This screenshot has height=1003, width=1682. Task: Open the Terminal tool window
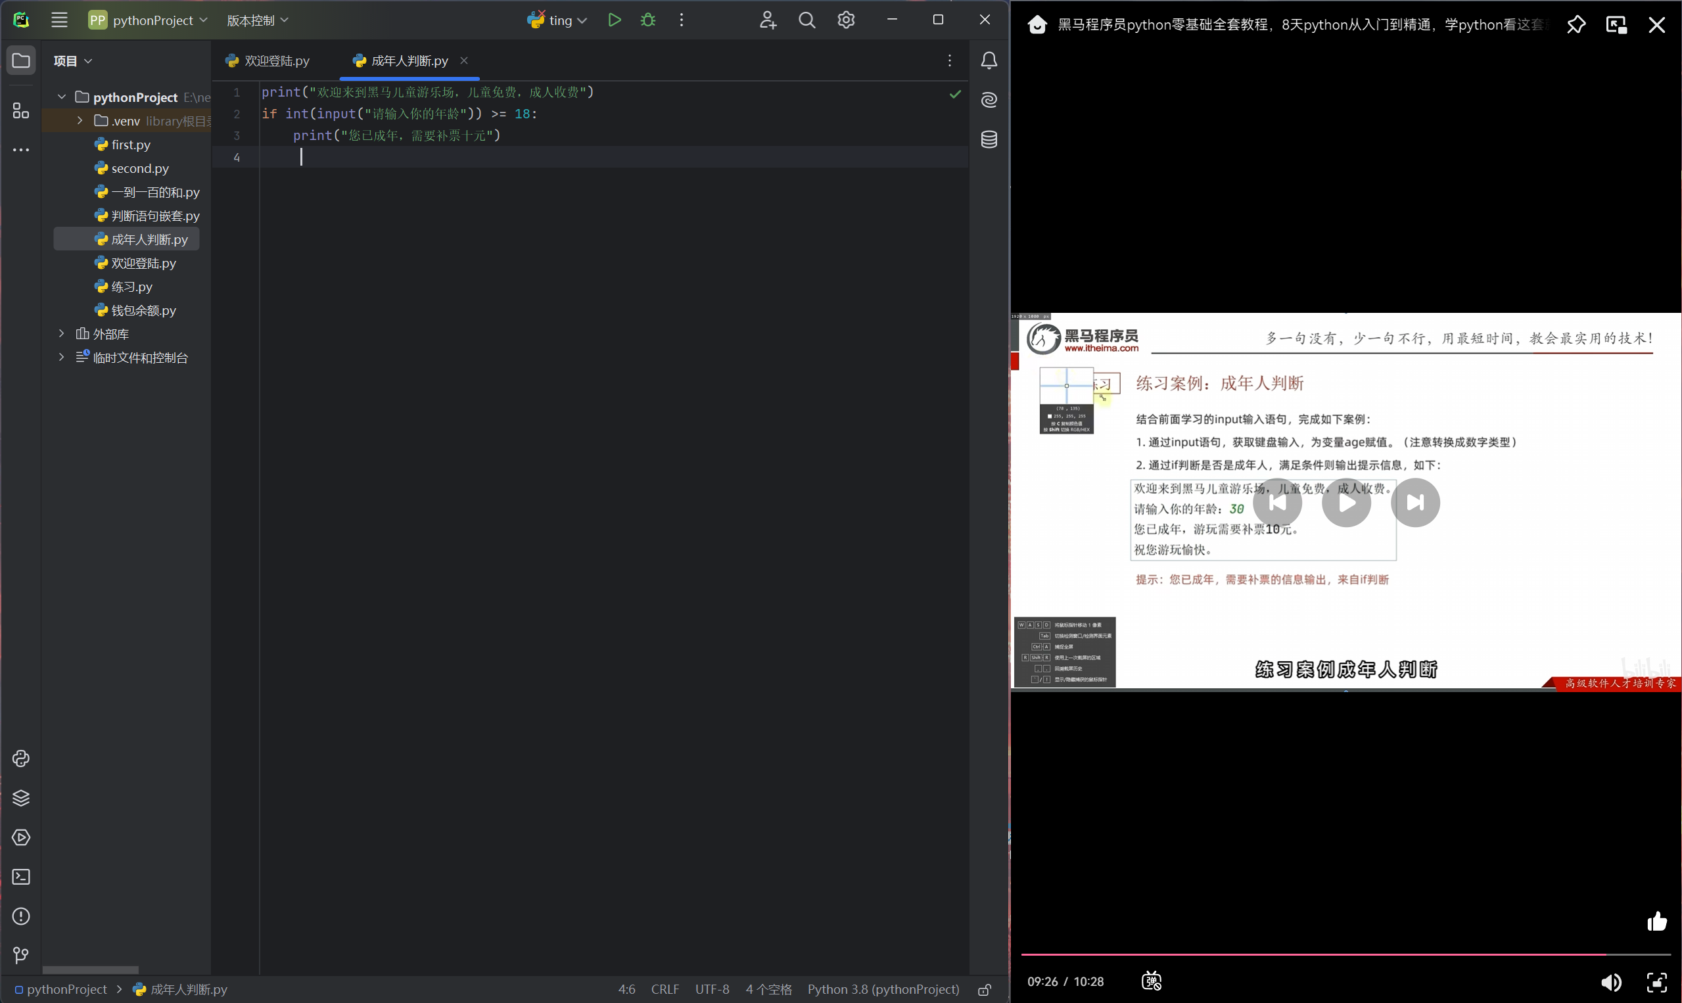click(21, 877)
